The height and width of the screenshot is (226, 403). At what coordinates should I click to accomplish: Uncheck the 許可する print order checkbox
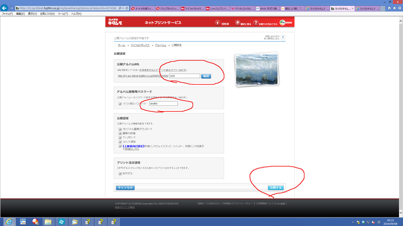point(120,173)
